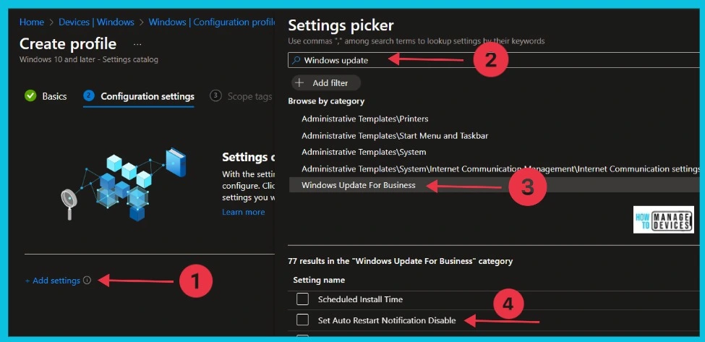Open Devices | Windows breadcrumb

(x=96, y=22)
